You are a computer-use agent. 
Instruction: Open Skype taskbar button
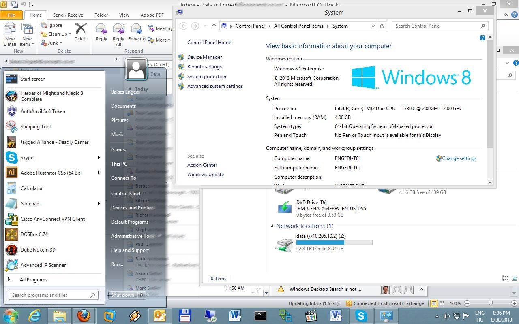click(x=360, y=315)
